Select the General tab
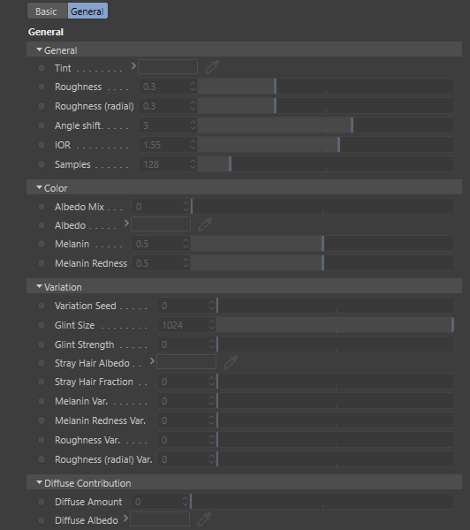The width and height of the screenshot is (470, 530). (x=87, y=11)
